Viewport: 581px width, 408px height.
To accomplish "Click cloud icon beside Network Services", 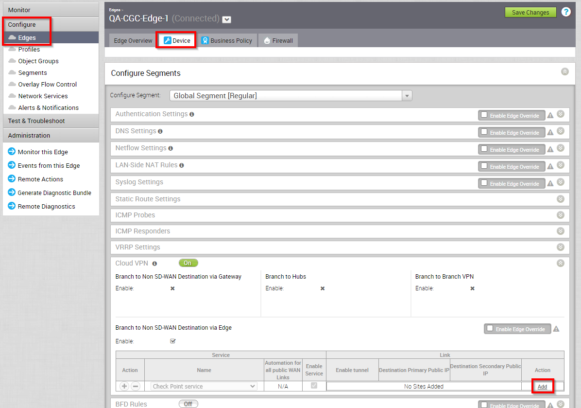I will click(12, 96).
